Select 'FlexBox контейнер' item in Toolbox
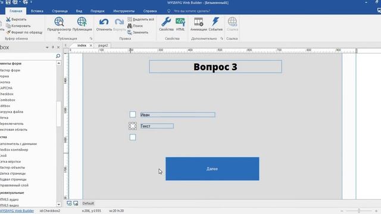The image size is (381, 214). [x=14, y=150]
